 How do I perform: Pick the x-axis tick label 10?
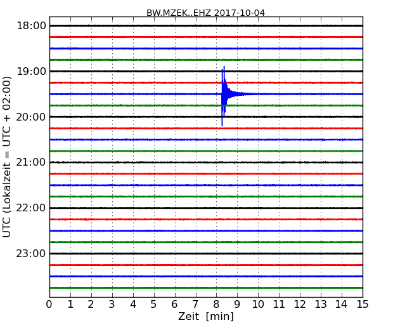(x=258, y=305)
